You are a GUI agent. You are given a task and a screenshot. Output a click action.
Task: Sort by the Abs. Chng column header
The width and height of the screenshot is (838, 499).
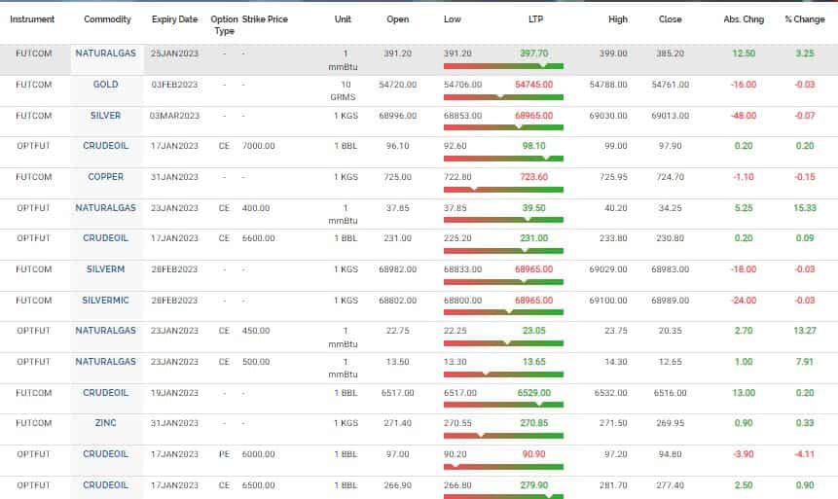pos(744,19)
